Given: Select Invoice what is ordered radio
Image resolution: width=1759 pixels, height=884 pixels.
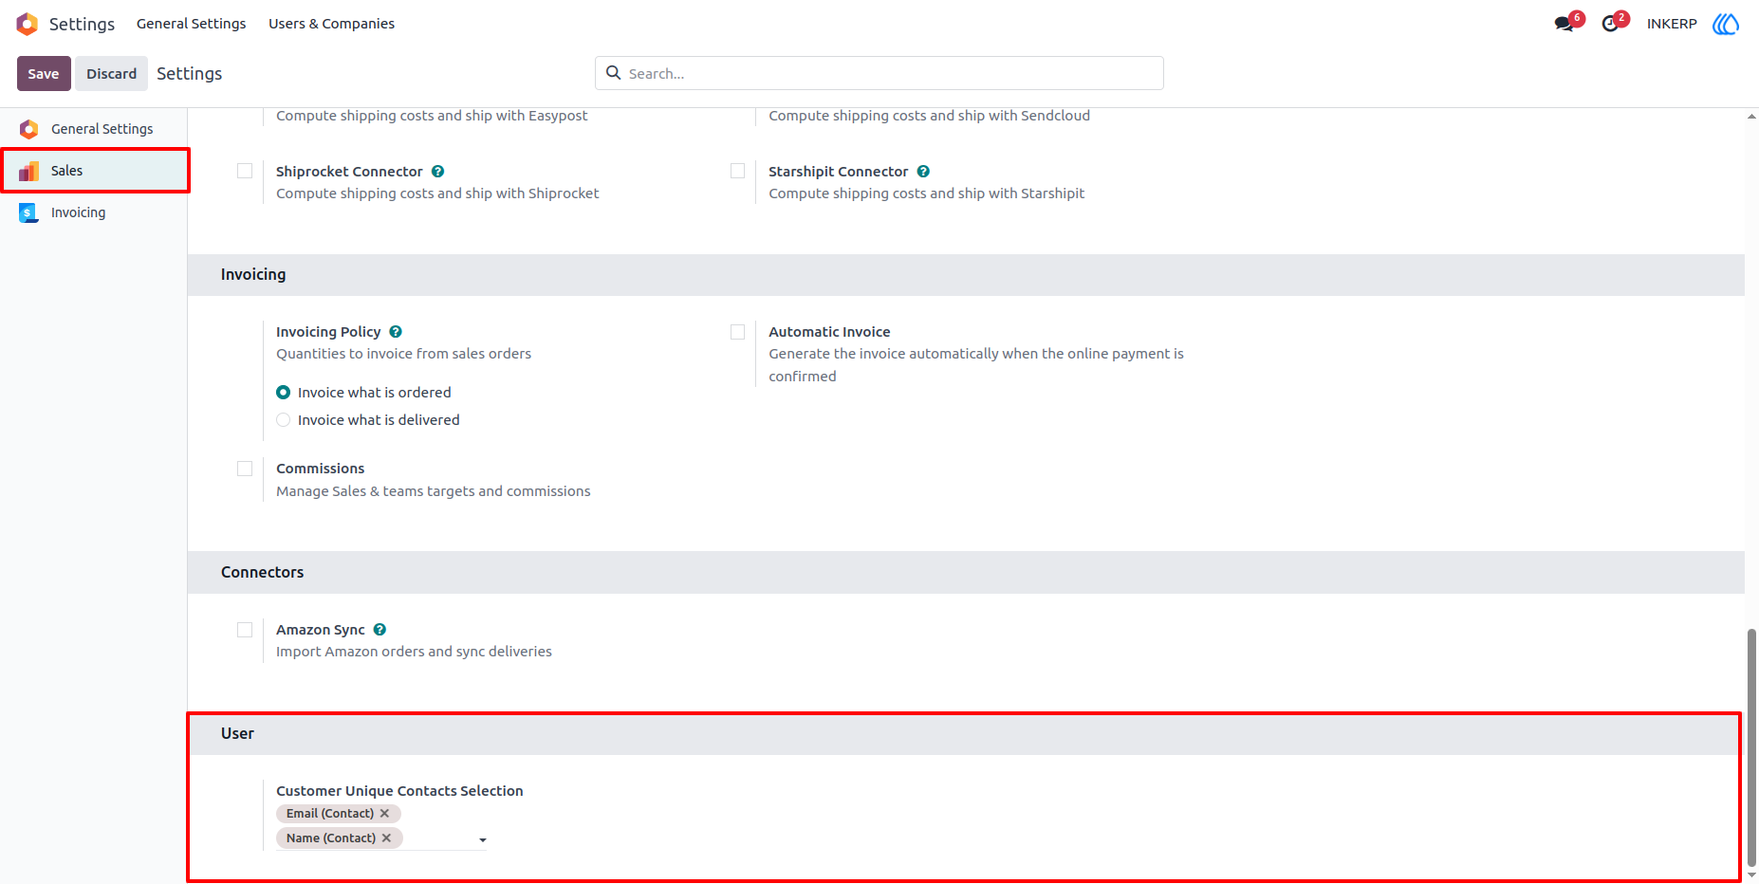Looking at the screenshot, I should [283, 393].
